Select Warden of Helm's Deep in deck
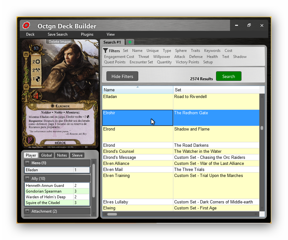 [x=57, y=197]
